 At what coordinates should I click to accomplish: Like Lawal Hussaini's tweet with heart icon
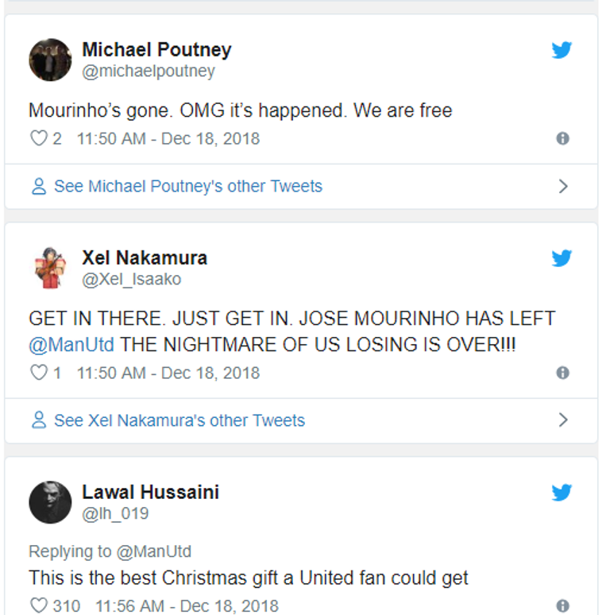[x=38, y=606]
